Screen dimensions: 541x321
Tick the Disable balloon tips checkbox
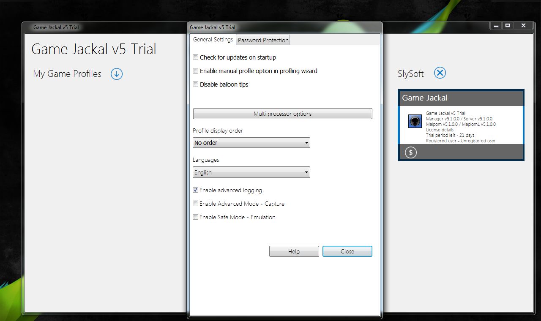click(x=195, y=84)
